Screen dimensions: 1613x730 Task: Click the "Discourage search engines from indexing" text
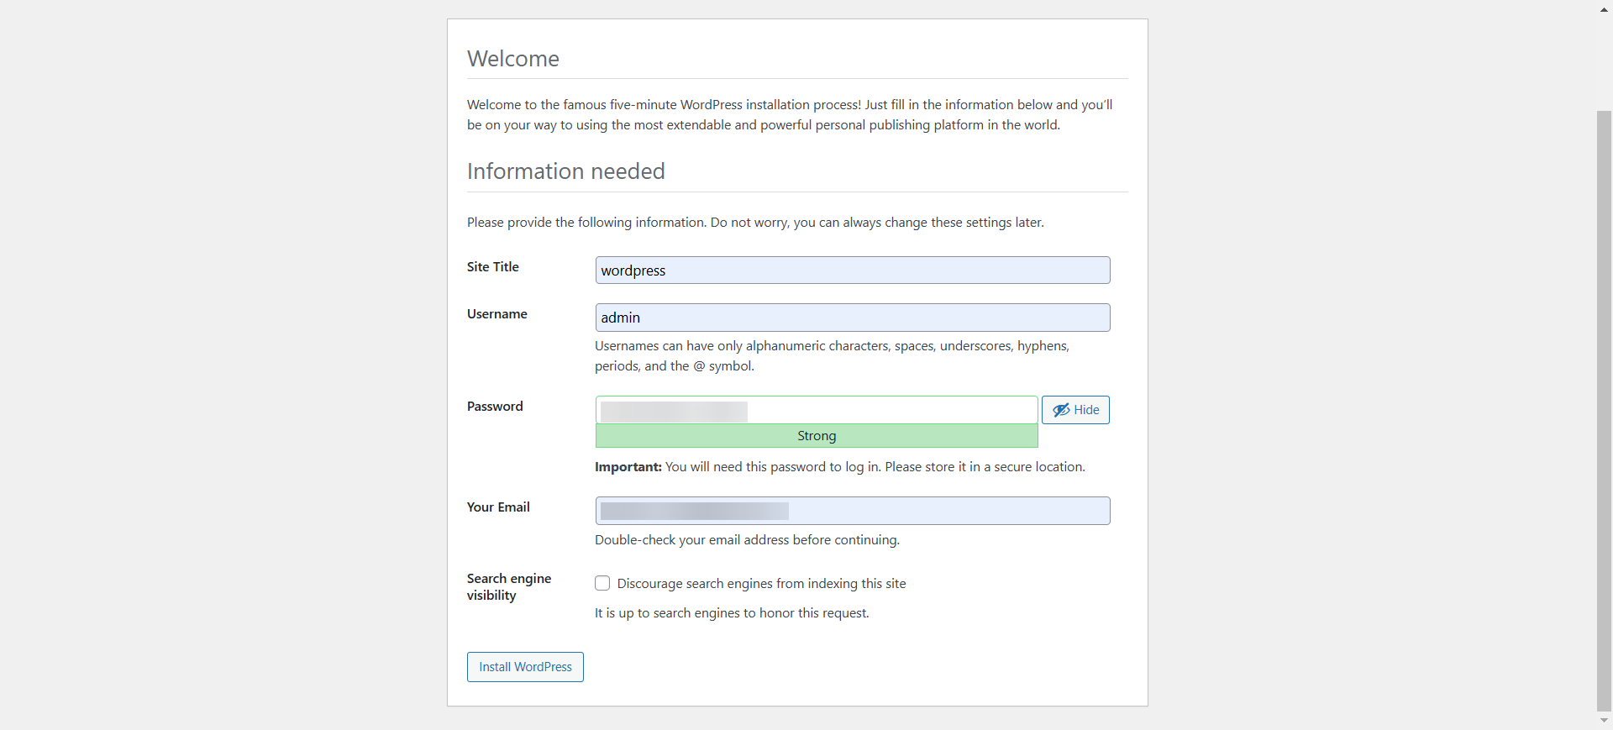click(761, 583)
